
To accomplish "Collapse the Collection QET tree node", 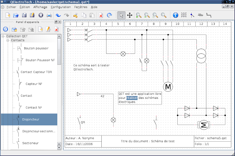I will tap(3, 36).
